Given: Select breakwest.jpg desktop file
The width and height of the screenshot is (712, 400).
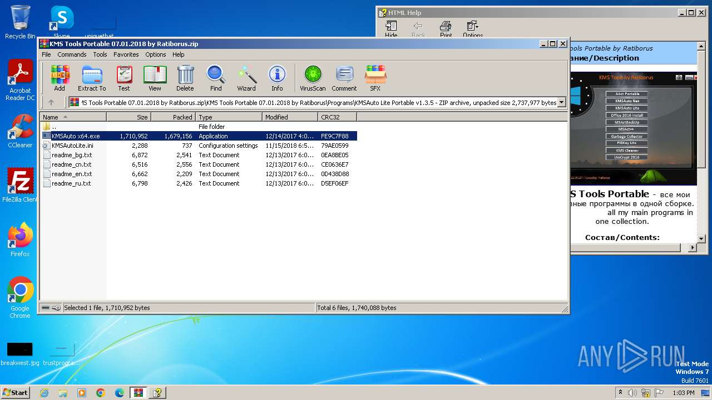Looking at the screenshot, I should click(x=20, y=354).
